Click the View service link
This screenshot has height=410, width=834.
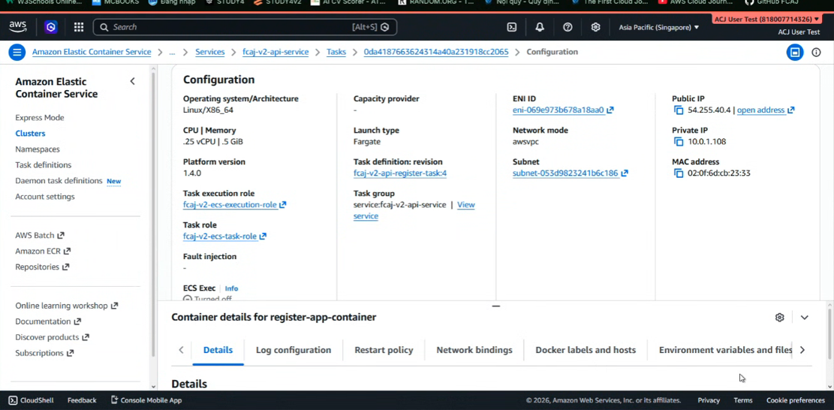(414, 210)
